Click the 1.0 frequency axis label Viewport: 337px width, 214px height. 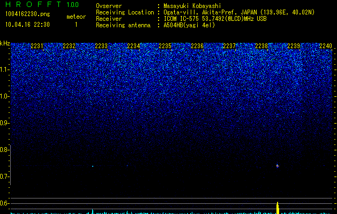point(4,96)
